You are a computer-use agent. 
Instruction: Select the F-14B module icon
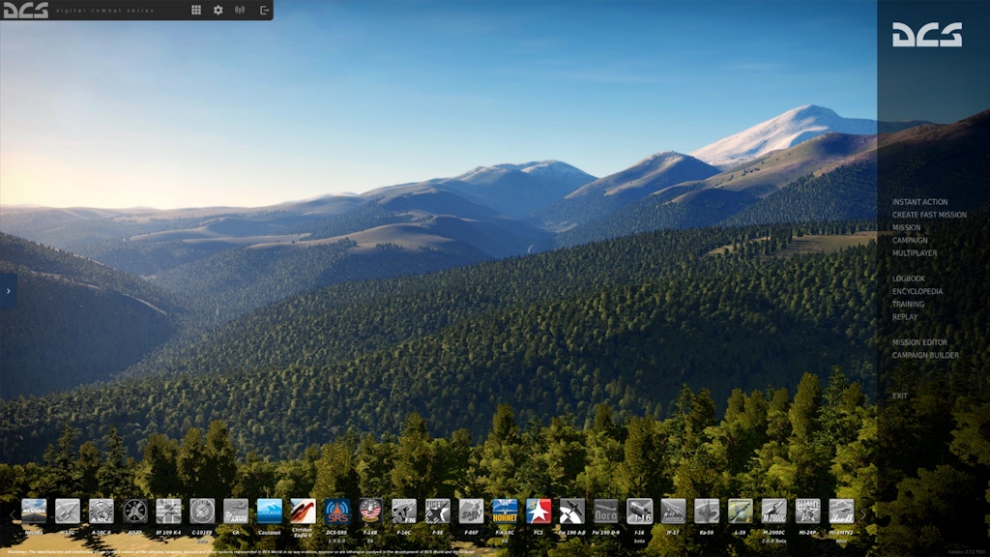370,511
